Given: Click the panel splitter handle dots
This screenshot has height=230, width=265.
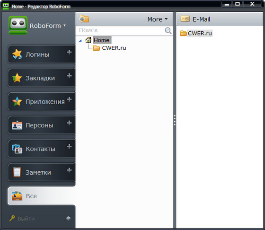Looking at the screenshot, I should click(x=175, y=120).
